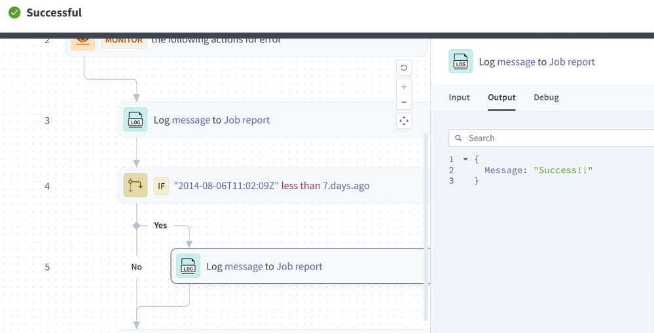Select step 3 Log message to Job report
Screen dimensions: 654x333
coord(274,120)
